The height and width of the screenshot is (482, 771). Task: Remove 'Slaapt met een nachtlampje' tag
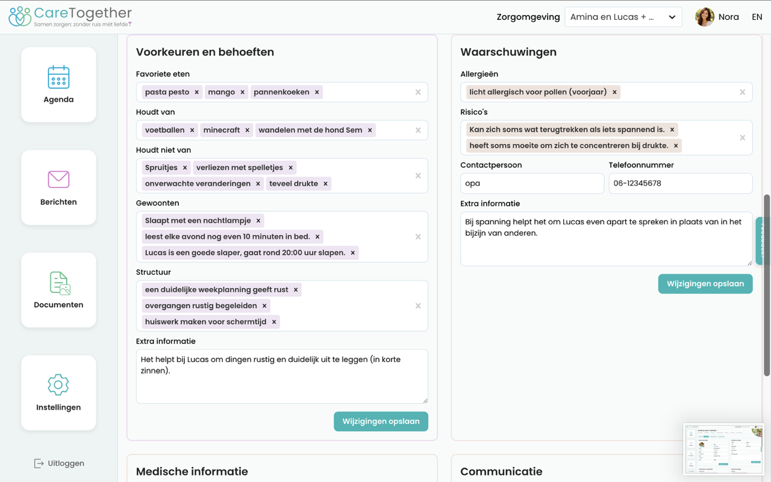click(x=258, y=221)
